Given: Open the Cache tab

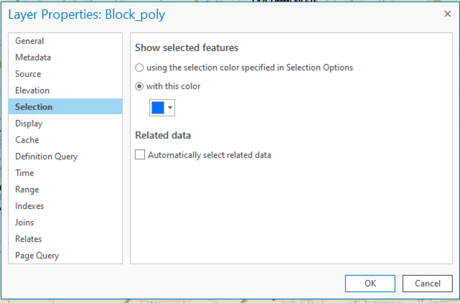Looking at the screenshot, I should 27,140.
